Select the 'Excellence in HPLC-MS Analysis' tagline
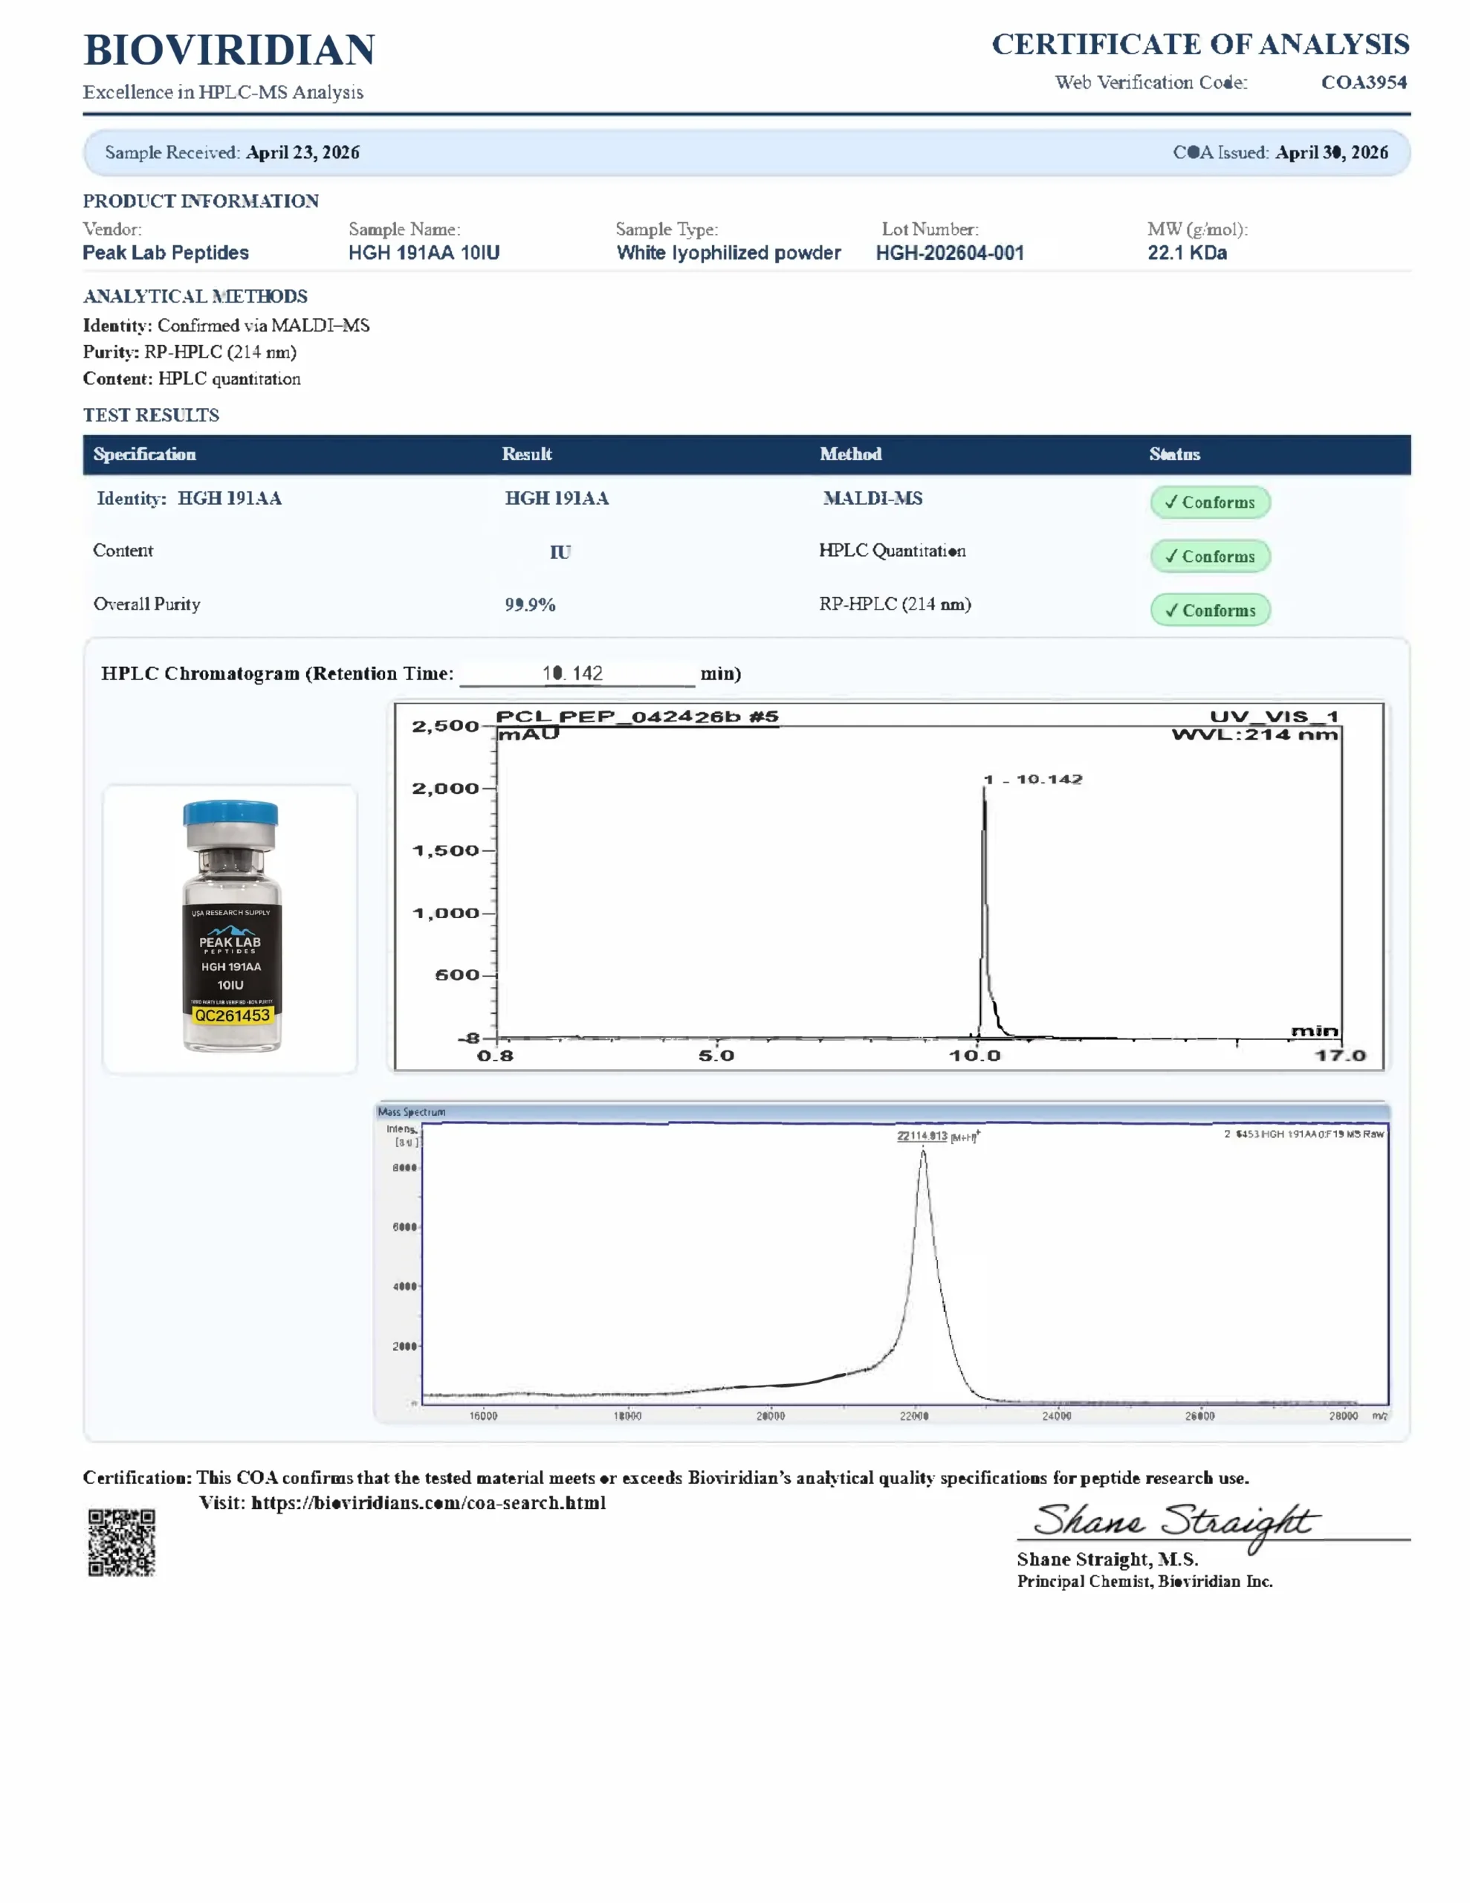The width and height of the screenshot is (1470, 1903). (x=223, y=92)
